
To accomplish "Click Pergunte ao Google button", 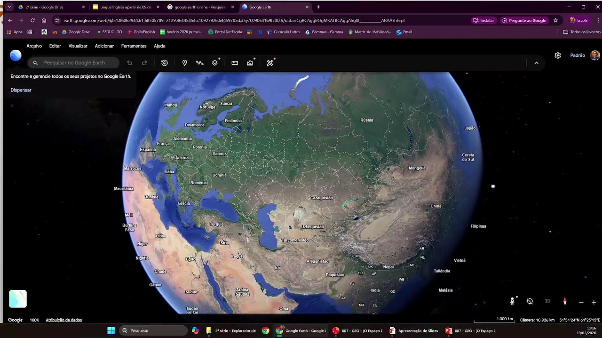I will tap(524, 21).
